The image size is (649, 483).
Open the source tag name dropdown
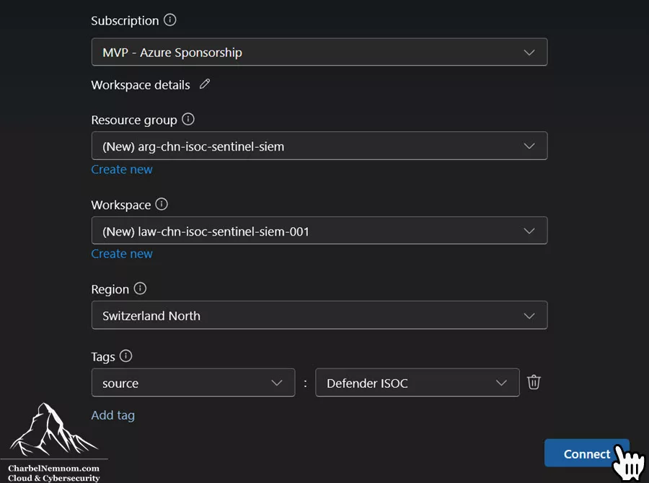[x=193, y=383]
